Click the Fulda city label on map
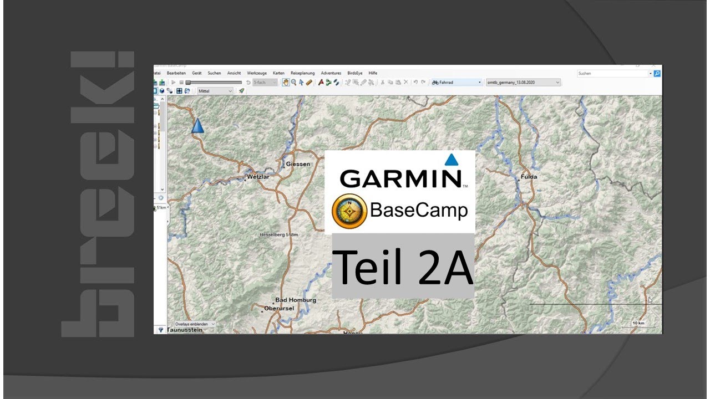710x399 pixels. click(529, 177)
